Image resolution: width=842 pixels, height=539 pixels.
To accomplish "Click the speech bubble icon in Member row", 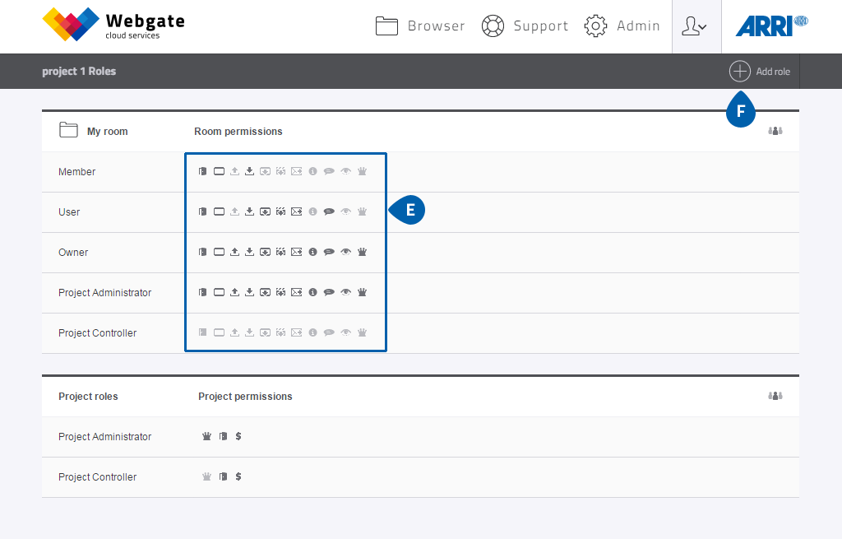I will click(329, 171).
